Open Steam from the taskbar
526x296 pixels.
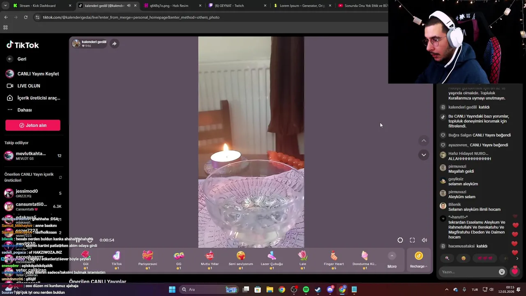(318, 289)
